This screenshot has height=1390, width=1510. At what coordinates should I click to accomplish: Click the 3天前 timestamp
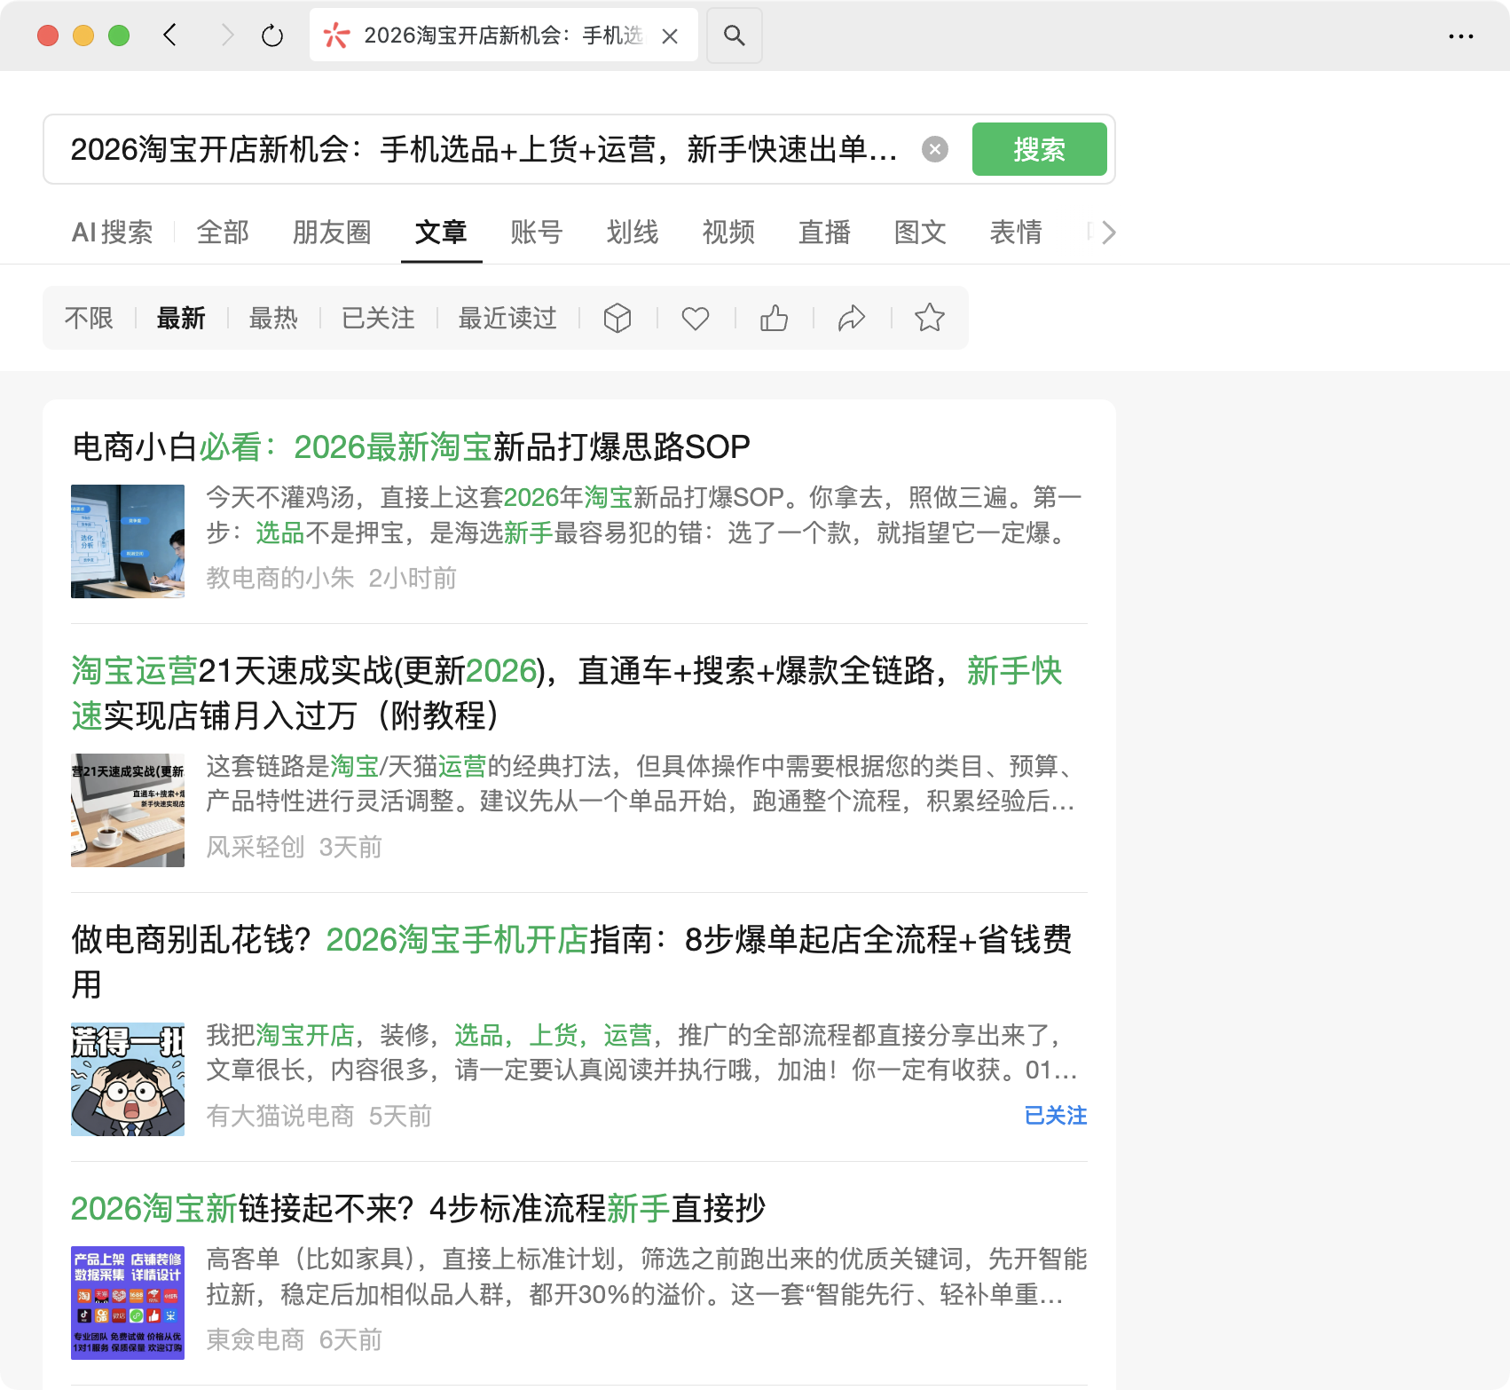tap(350, 848)
